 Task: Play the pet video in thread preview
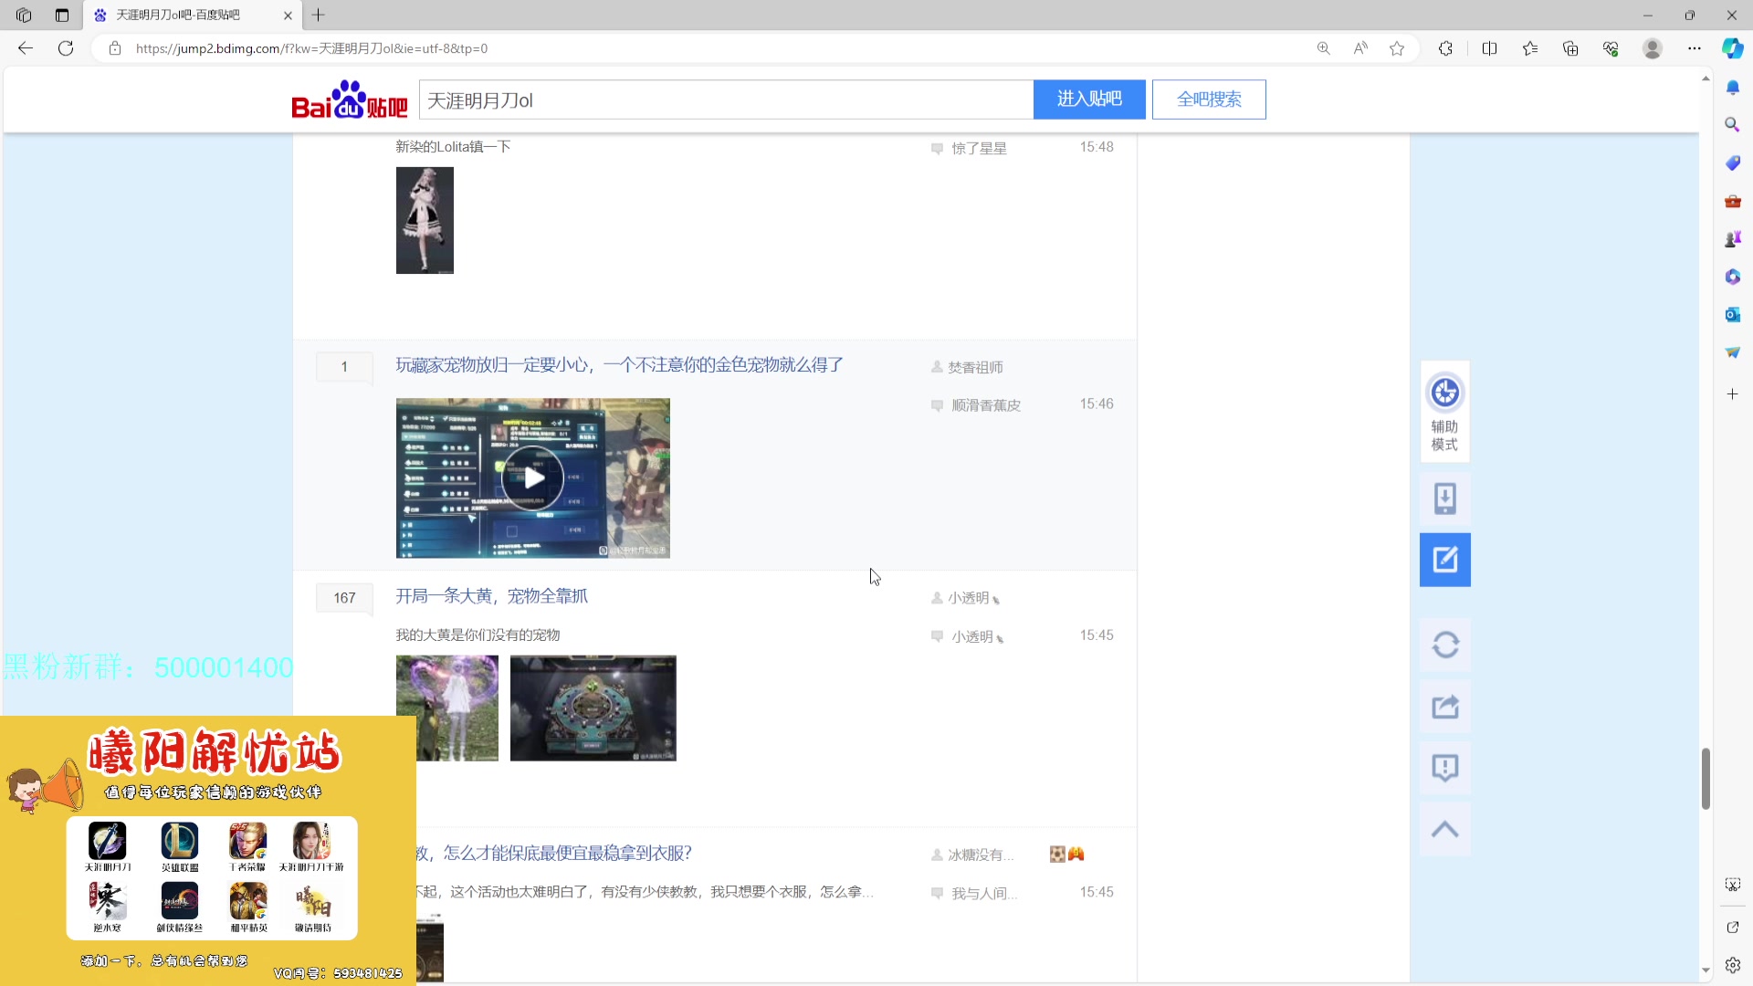tap(532, 477)
